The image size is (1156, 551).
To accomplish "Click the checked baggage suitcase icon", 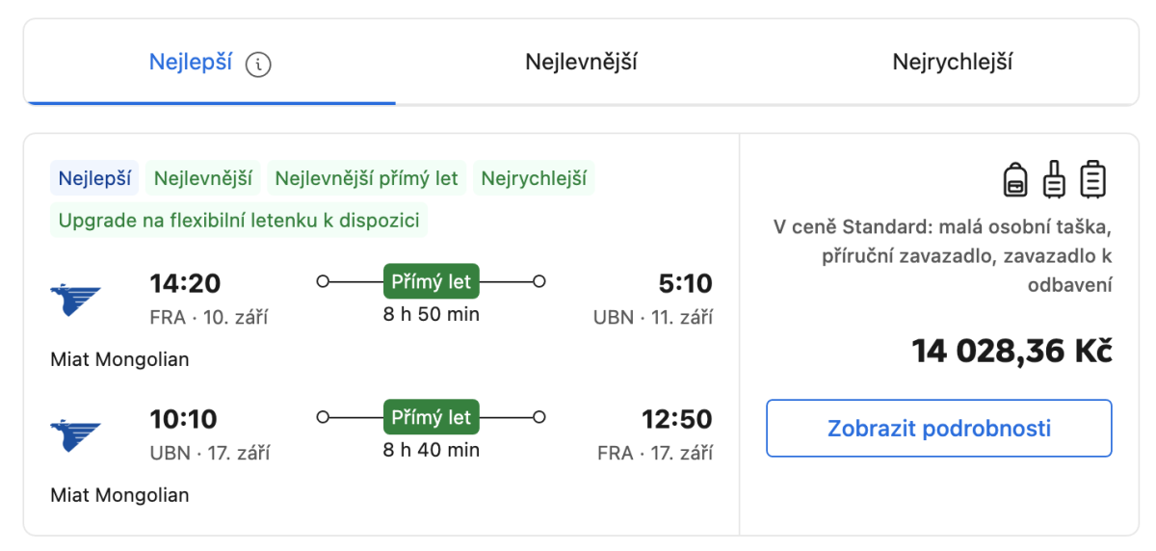I will pyautogui.click(x=1093, y=179).
